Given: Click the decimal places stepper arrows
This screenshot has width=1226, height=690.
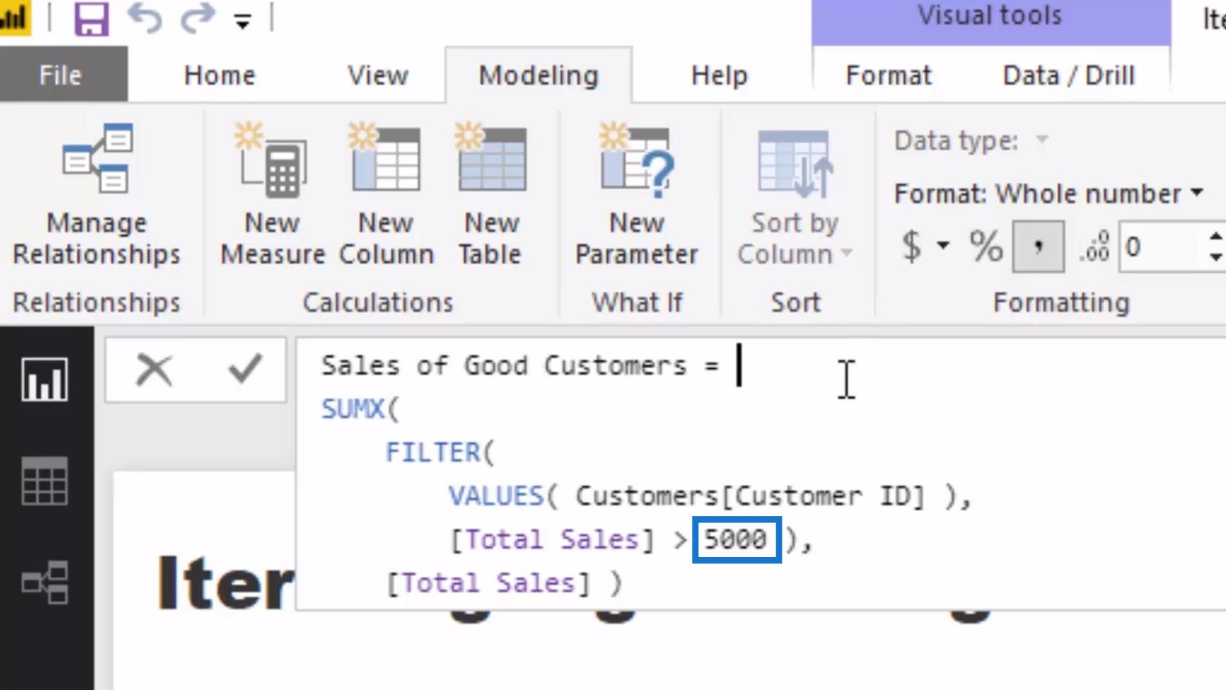Looking at the screenshot, I should point(1215,247).
